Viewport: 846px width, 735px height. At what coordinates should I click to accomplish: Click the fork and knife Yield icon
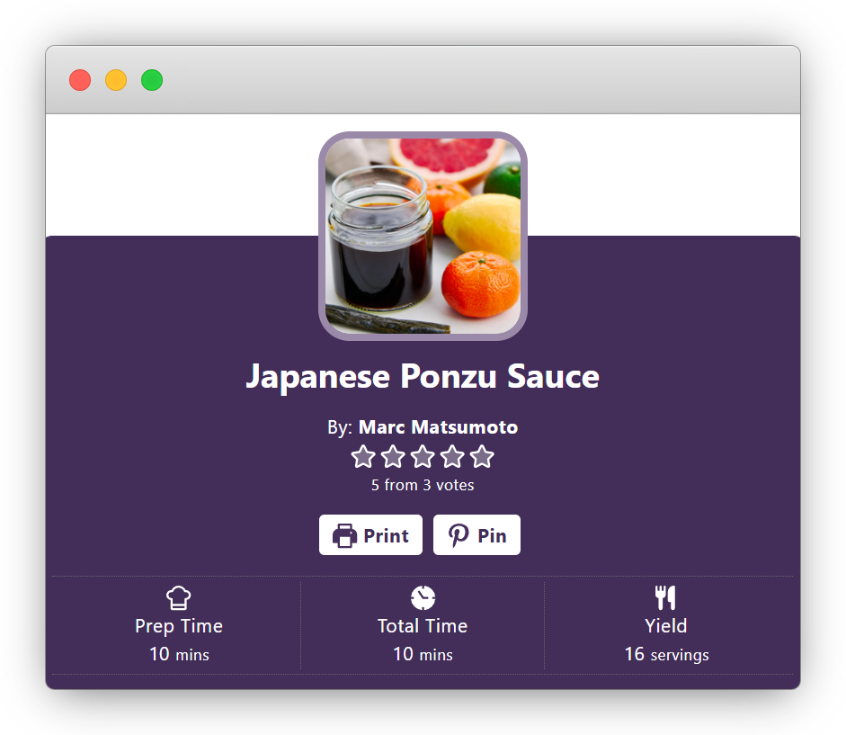pos(666,598)
